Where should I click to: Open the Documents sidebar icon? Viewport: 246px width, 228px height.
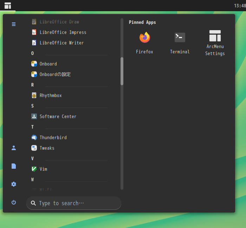pos(14,166)
